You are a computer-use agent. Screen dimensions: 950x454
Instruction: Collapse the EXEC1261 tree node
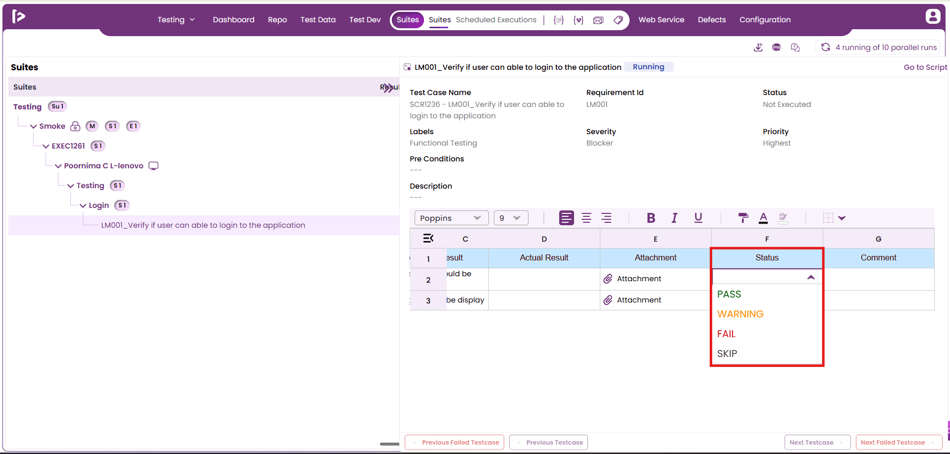[46, 146]
